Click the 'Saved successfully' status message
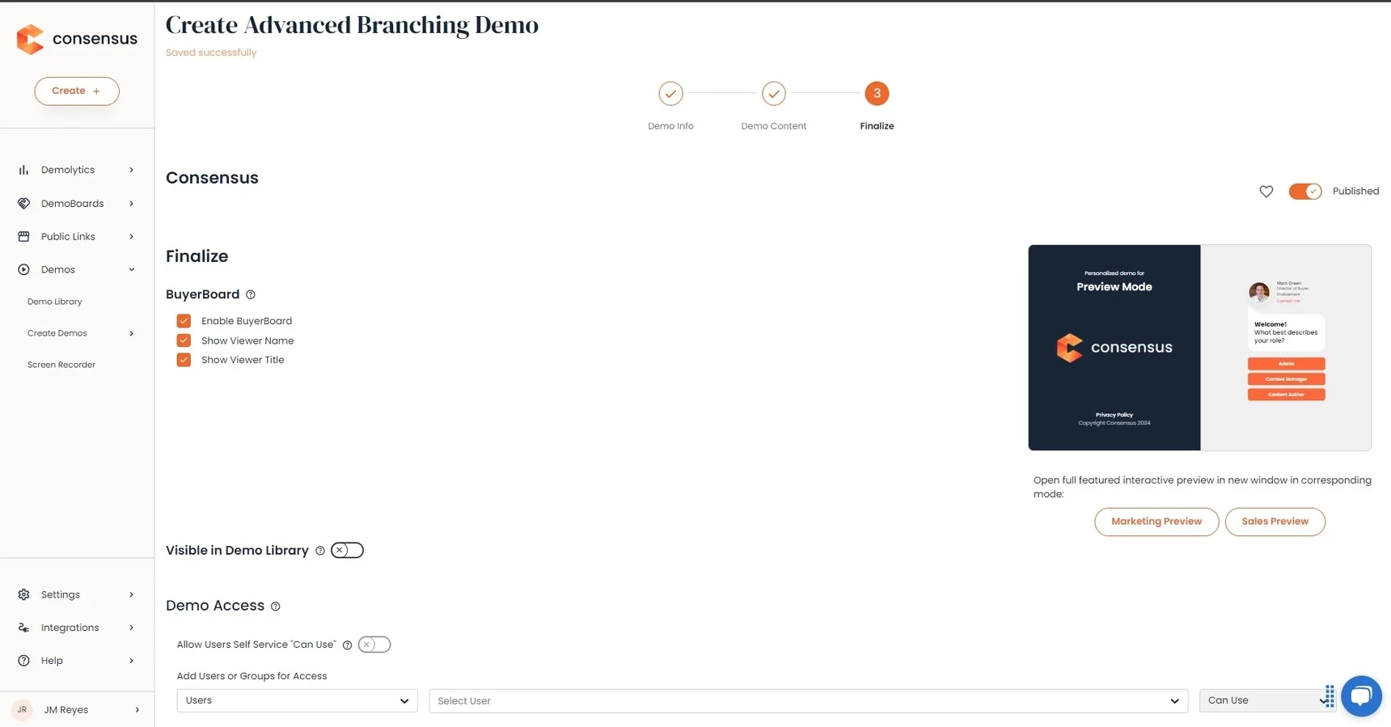1391x727 pixels. (211, 53)
